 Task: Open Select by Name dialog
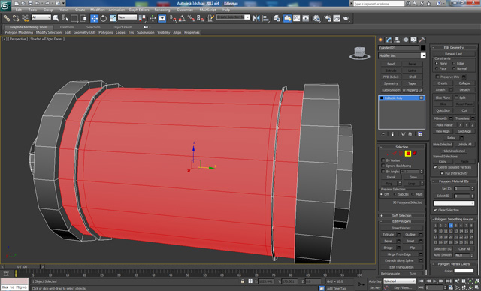tap(65, 18)
